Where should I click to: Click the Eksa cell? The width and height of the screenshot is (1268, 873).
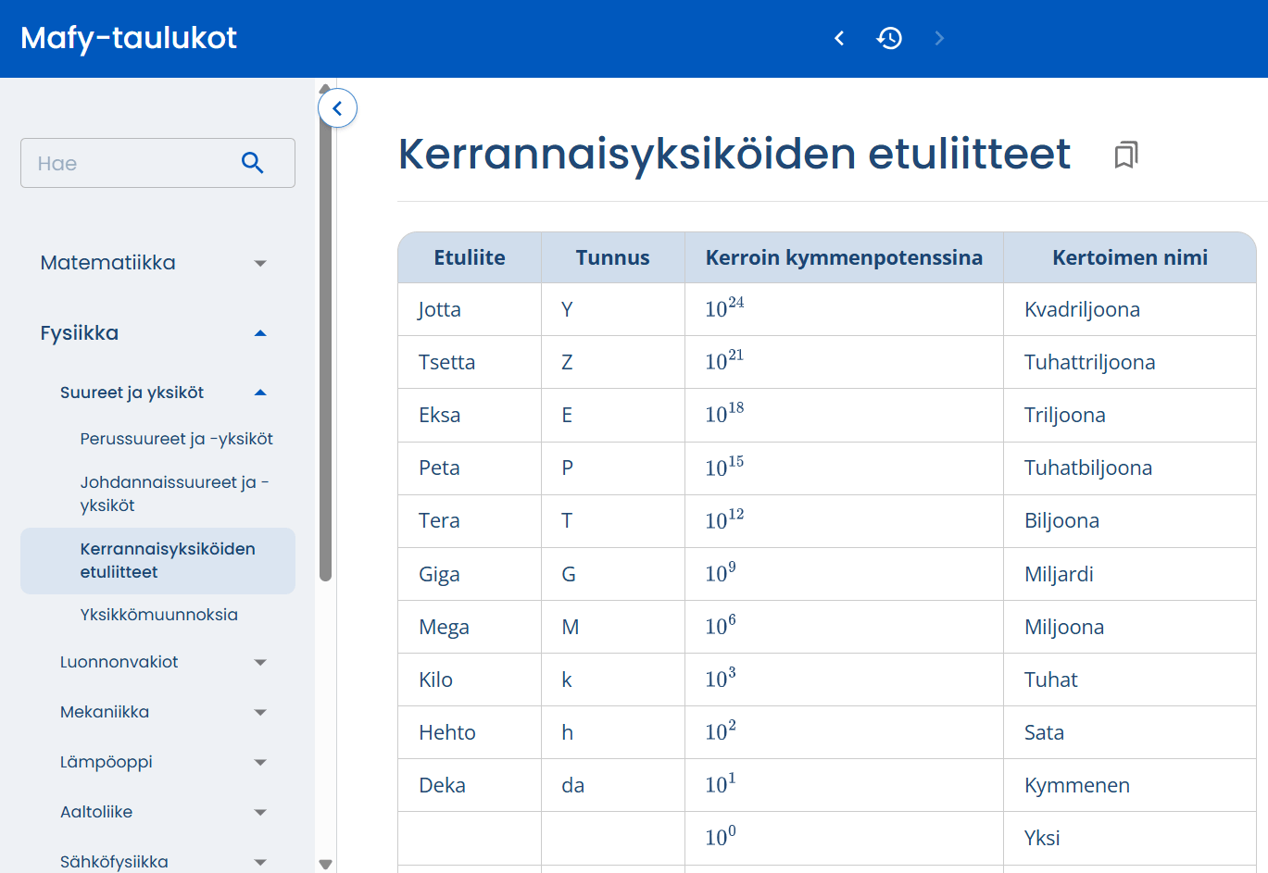coord(470,415)
